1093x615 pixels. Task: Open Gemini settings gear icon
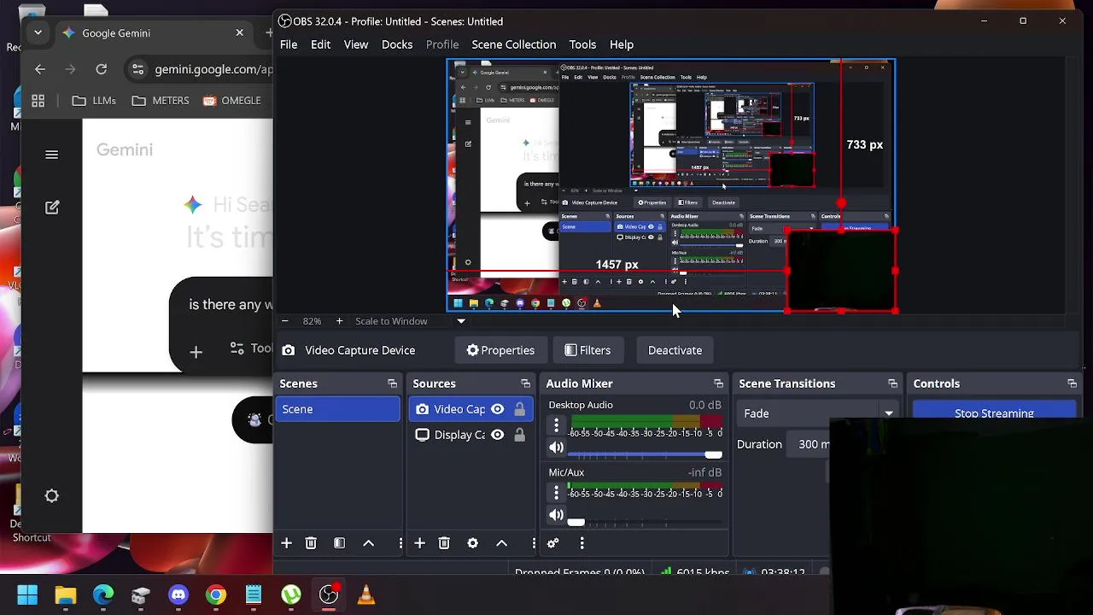coord(52,496)
